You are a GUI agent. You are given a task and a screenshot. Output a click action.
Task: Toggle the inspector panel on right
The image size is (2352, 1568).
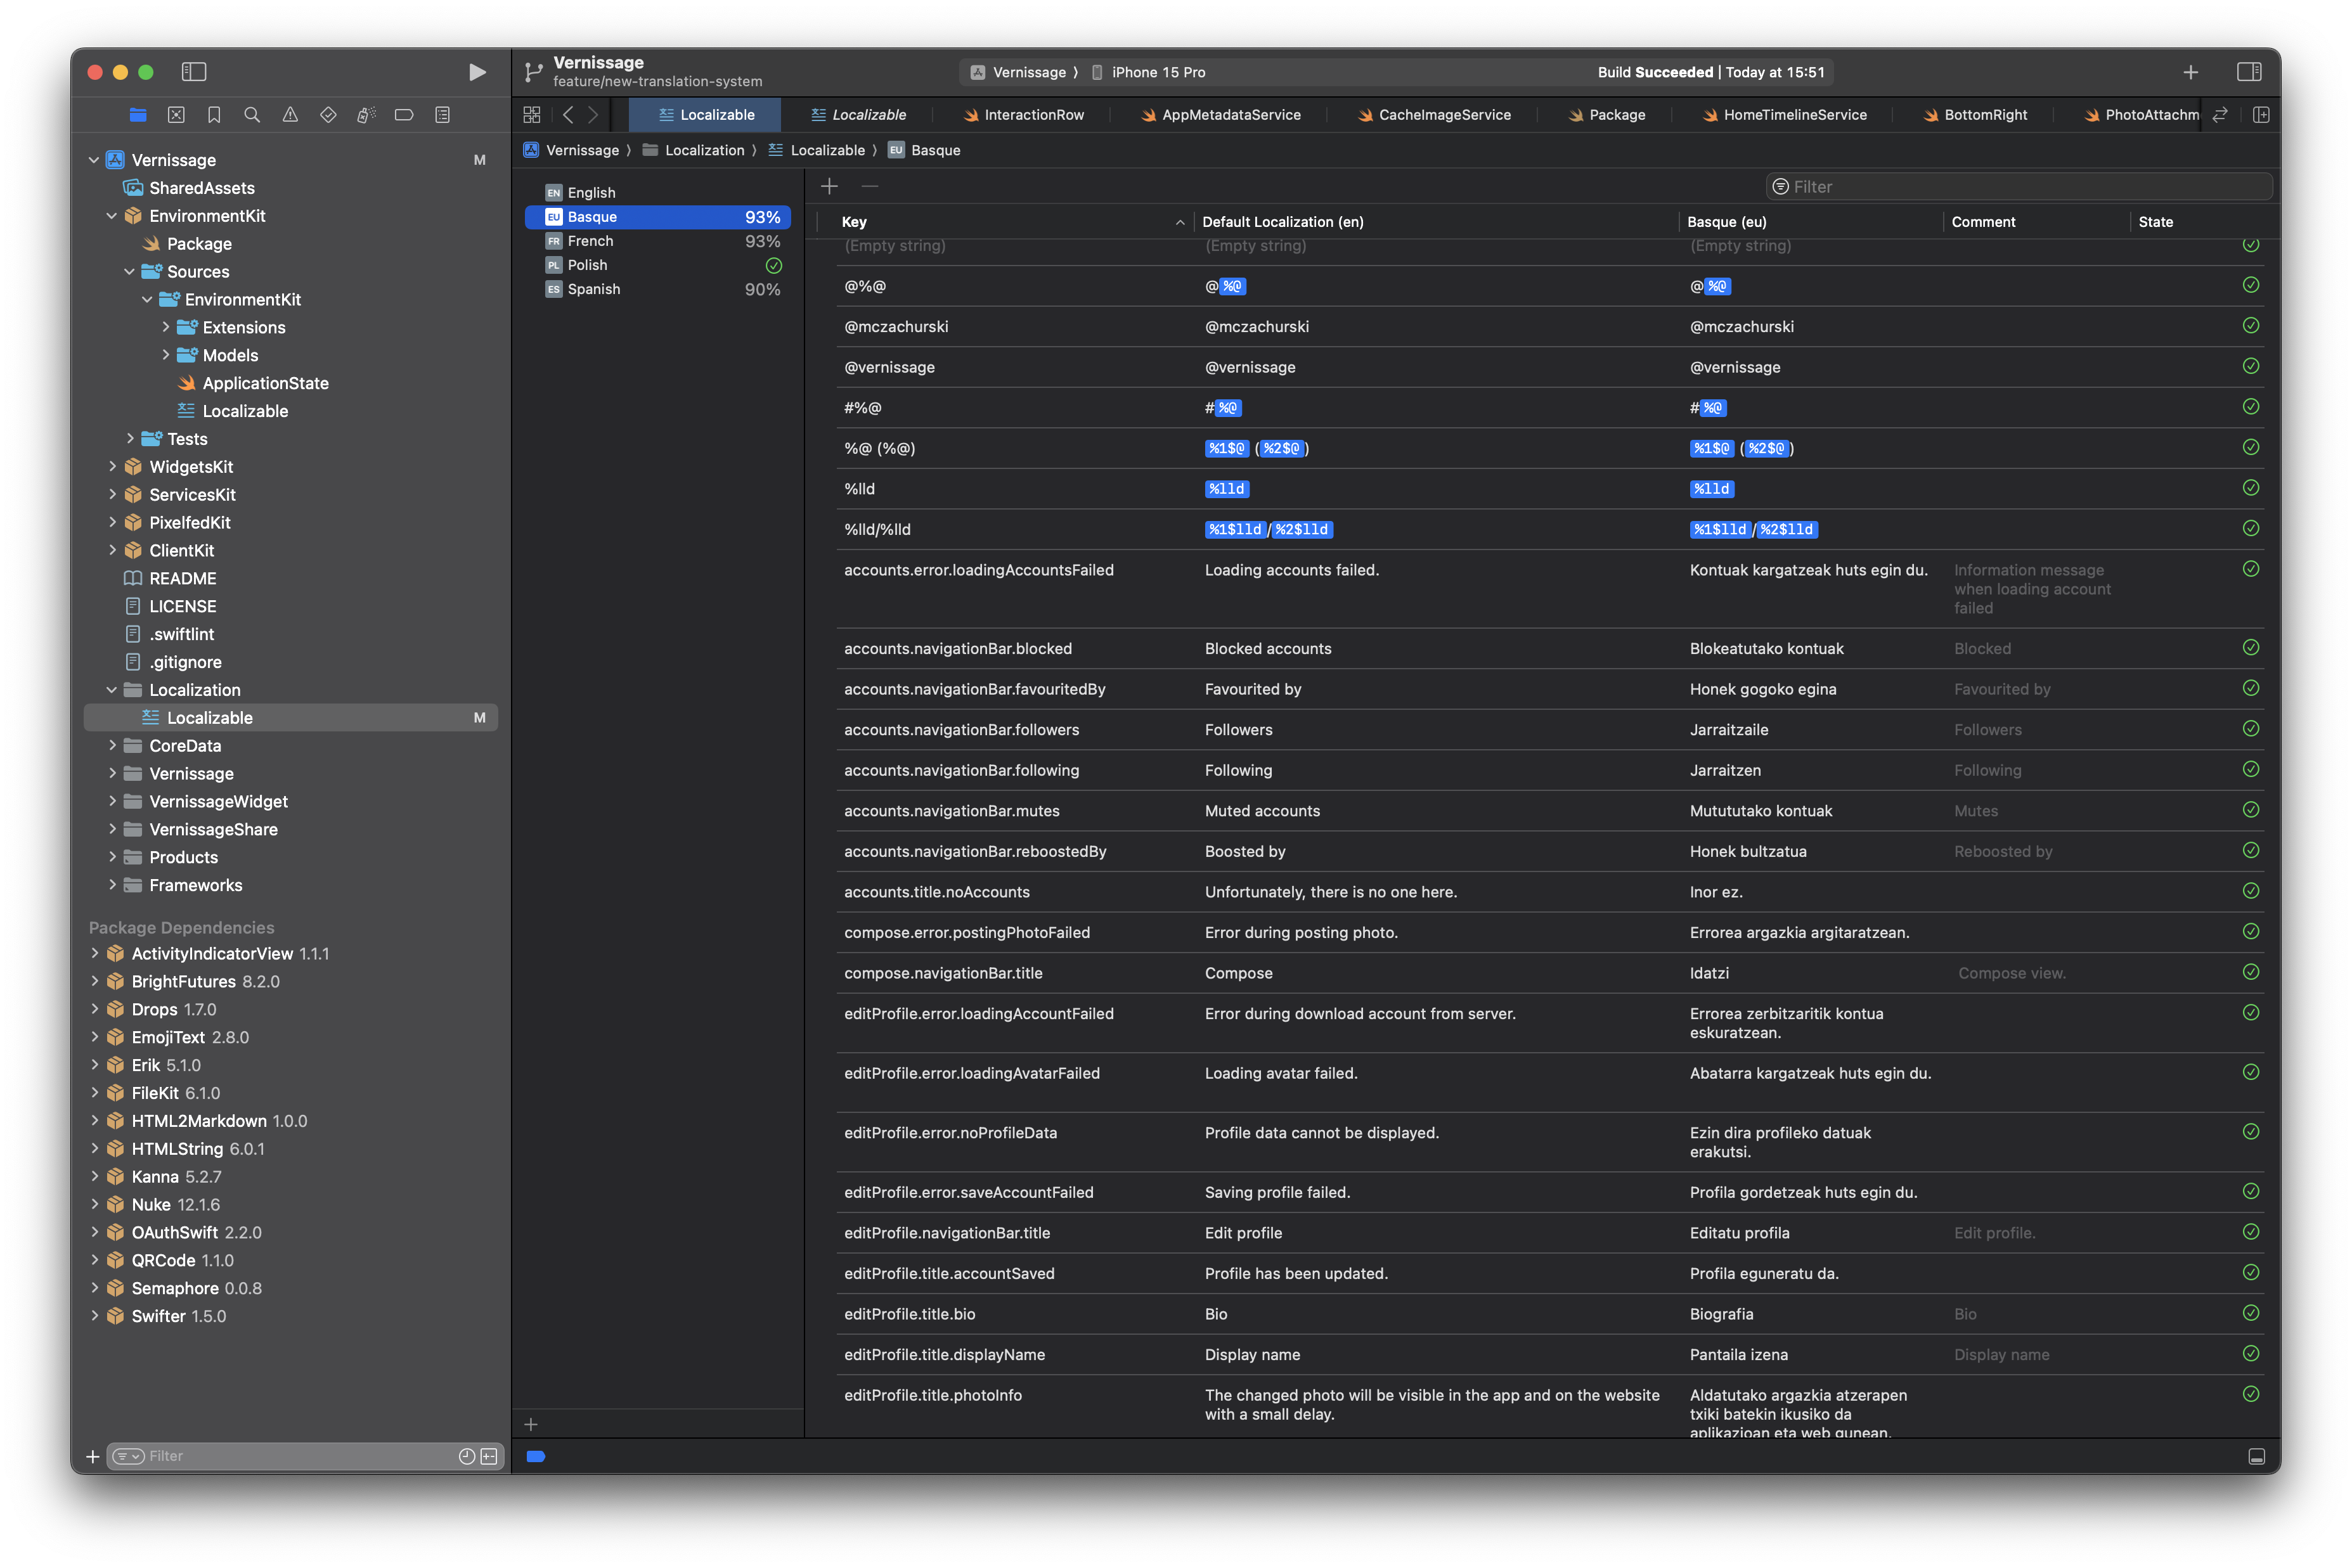(x=2248, y=72)
